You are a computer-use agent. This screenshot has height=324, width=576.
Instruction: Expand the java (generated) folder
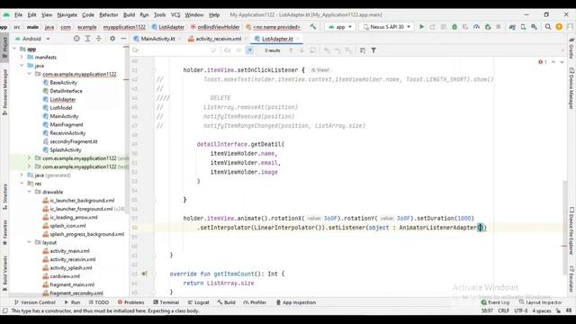coord(22,175)
